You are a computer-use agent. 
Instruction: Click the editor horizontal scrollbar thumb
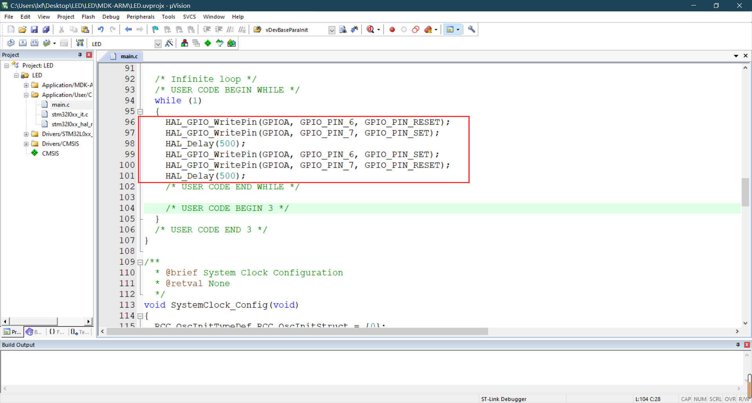tap(297, 331)
